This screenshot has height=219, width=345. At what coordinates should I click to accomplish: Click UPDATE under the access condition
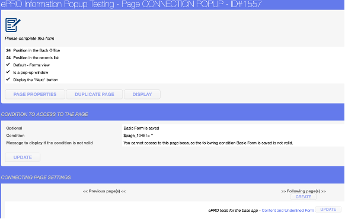click(x=23, y=157)
